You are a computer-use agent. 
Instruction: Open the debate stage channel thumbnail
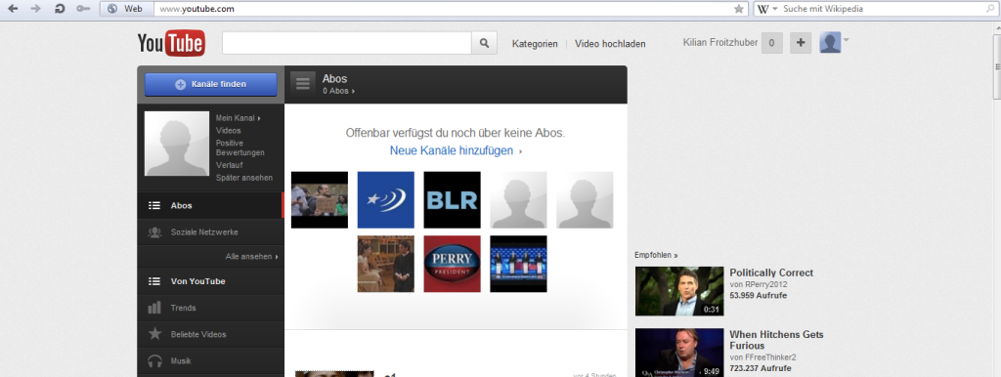(518, 264)
